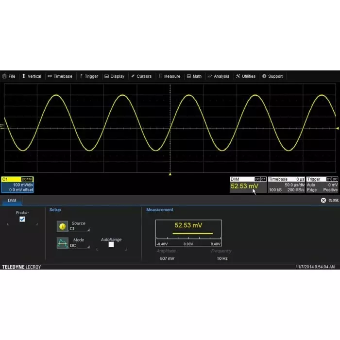Image resolution: width=340 pixels, height=340 pixels.
Task: Click the Measure ruler icon
Action: coord(160,76)
